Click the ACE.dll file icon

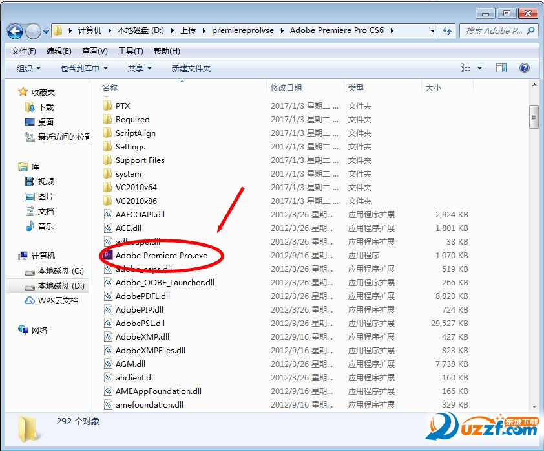point(109,228)
